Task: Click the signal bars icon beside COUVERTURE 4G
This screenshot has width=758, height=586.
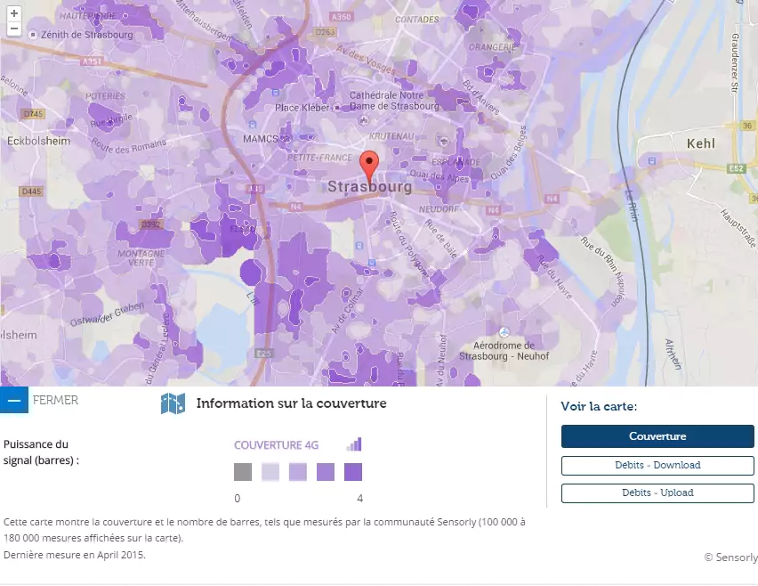Action: [354, 444]
